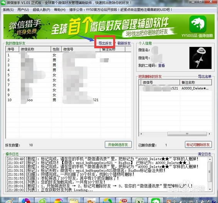Image resolution: width=218 pixels, height=203 pixels.
Task: Click green WeChat Hunter taskbar icon
Action: (x=156, y=200)
